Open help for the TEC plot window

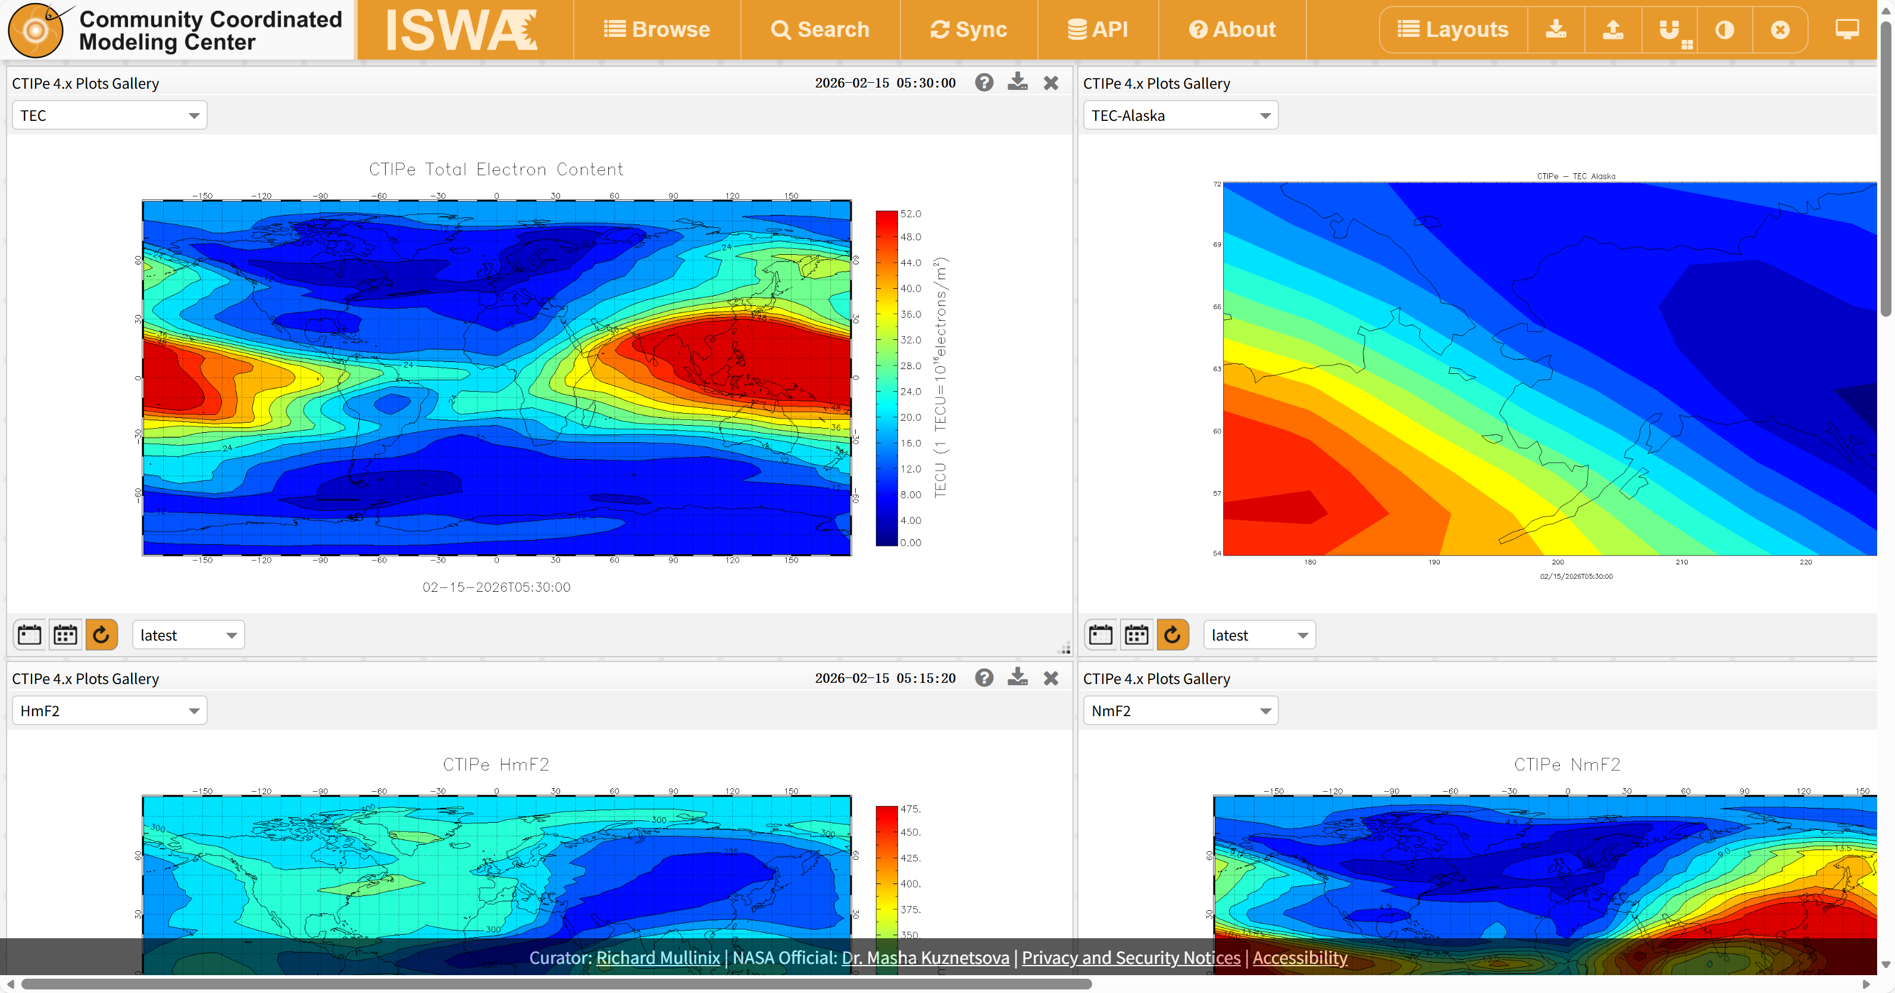pyautogui.click(x=984, y=82)
